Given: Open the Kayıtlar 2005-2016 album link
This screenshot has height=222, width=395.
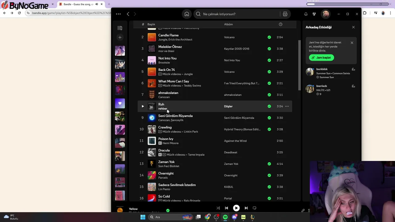Looking at the screenshot, I should [237, 49].
